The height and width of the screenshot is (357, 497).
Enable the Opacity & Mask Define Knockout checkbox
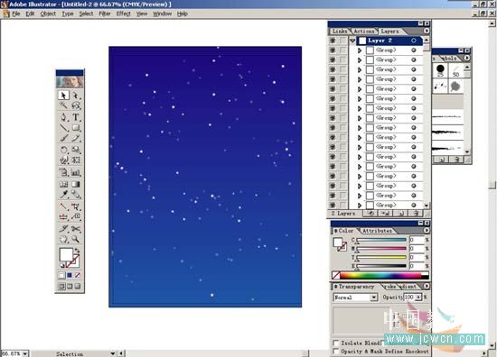pos(336,352)
